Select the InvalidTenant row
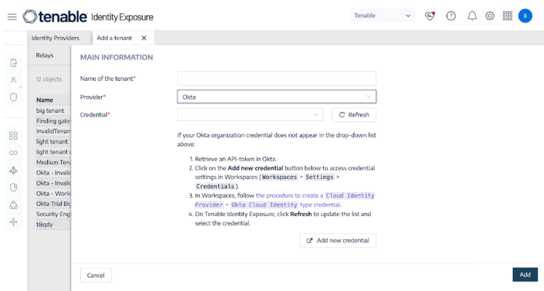Image resolution: width=544 pixels, height=291 pixels. click(53, 131)
